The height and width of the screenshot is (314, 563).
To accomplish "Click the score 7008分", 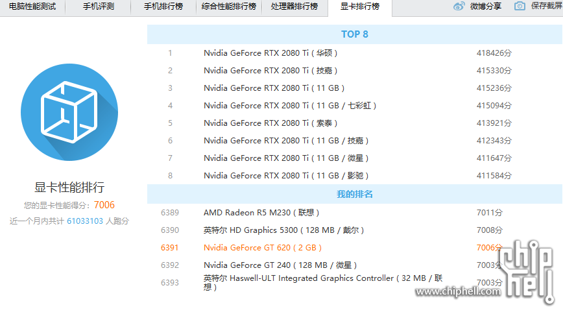I will click(490, 230).
